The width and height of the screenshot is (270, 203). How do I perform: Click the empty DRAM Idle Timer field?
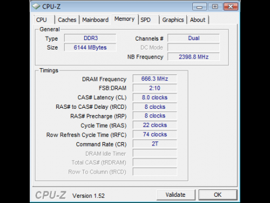(155, 153)
